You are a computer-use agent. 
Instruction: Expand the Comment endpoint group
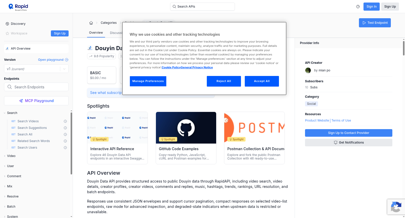[5, 176]
